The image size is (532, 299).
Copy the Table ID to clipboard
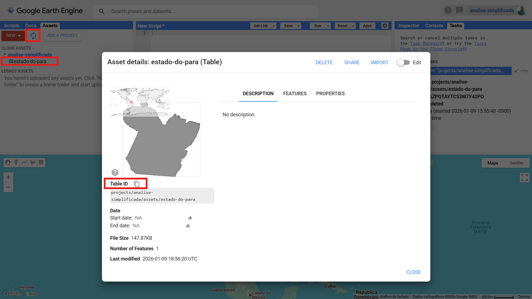[136, 184]
